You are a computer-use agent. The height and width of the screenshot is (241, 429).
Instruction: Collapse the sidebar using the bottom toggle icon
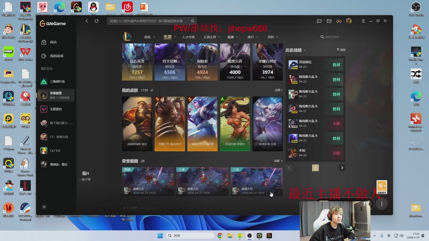(44, 207)
